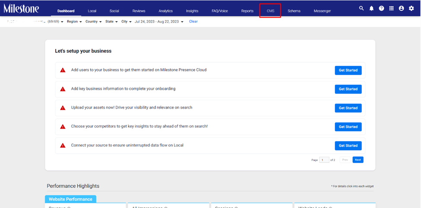Screen dimensions: 421x208
Task: Click 'Let's setup your business' heading
Action: pyautogui.click(x=83, y=51)
